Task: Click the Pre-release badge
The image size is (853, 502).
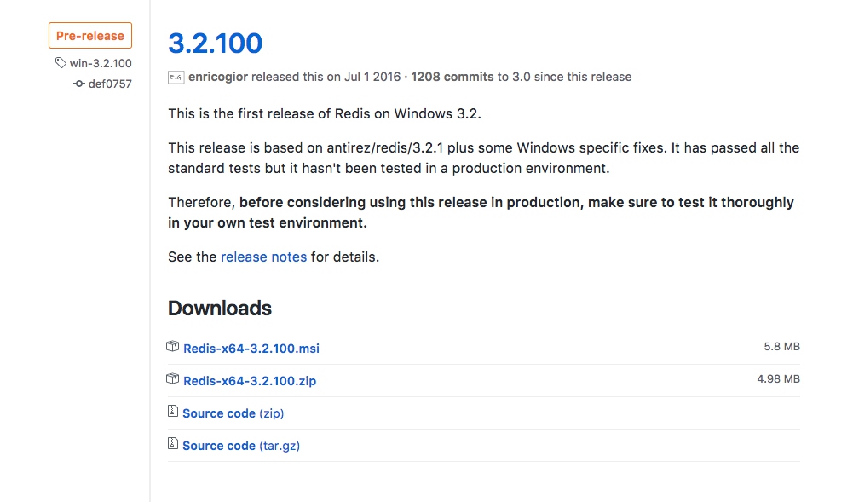Action: 90,35
